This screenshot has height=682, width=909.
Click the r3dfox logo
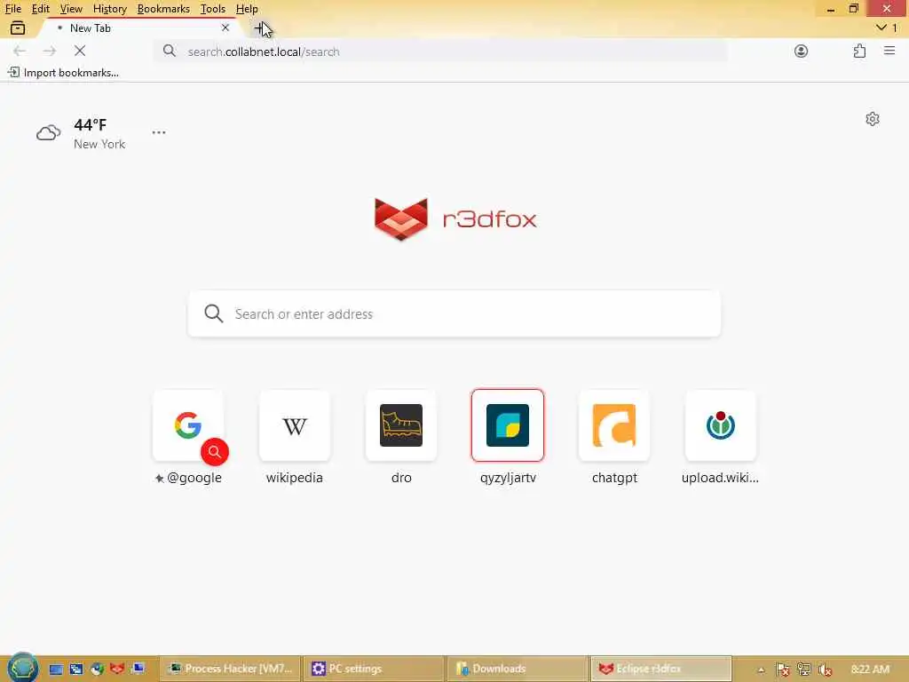[455, 218]
